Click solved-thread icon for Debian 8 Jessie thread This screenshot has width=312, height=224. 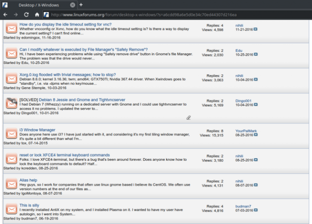(11, 103)
